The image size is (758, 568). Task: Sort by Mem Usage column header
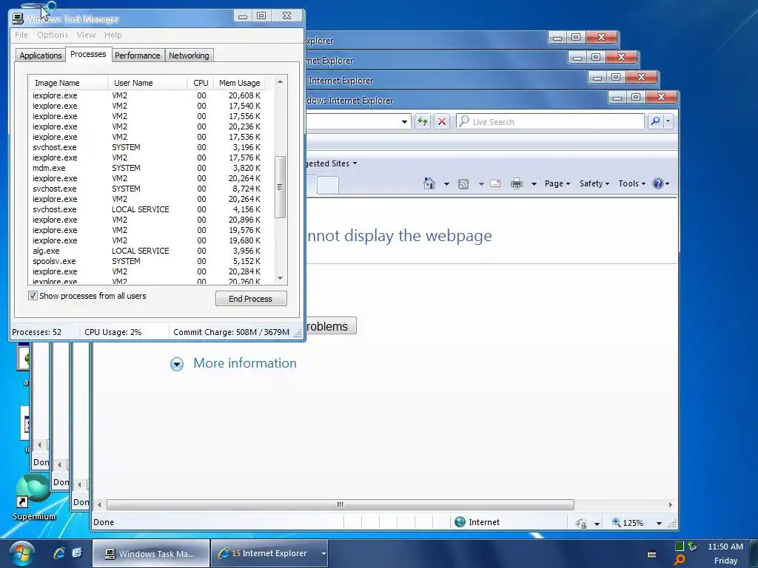pos(240,83)
